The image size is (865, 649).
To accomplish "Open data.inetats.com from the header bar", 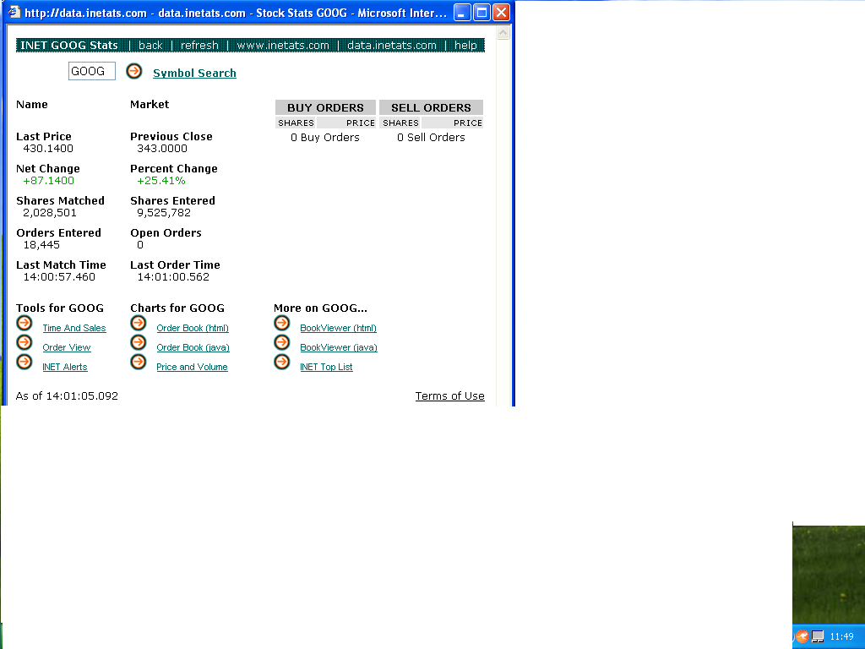I will click(392, 46).
